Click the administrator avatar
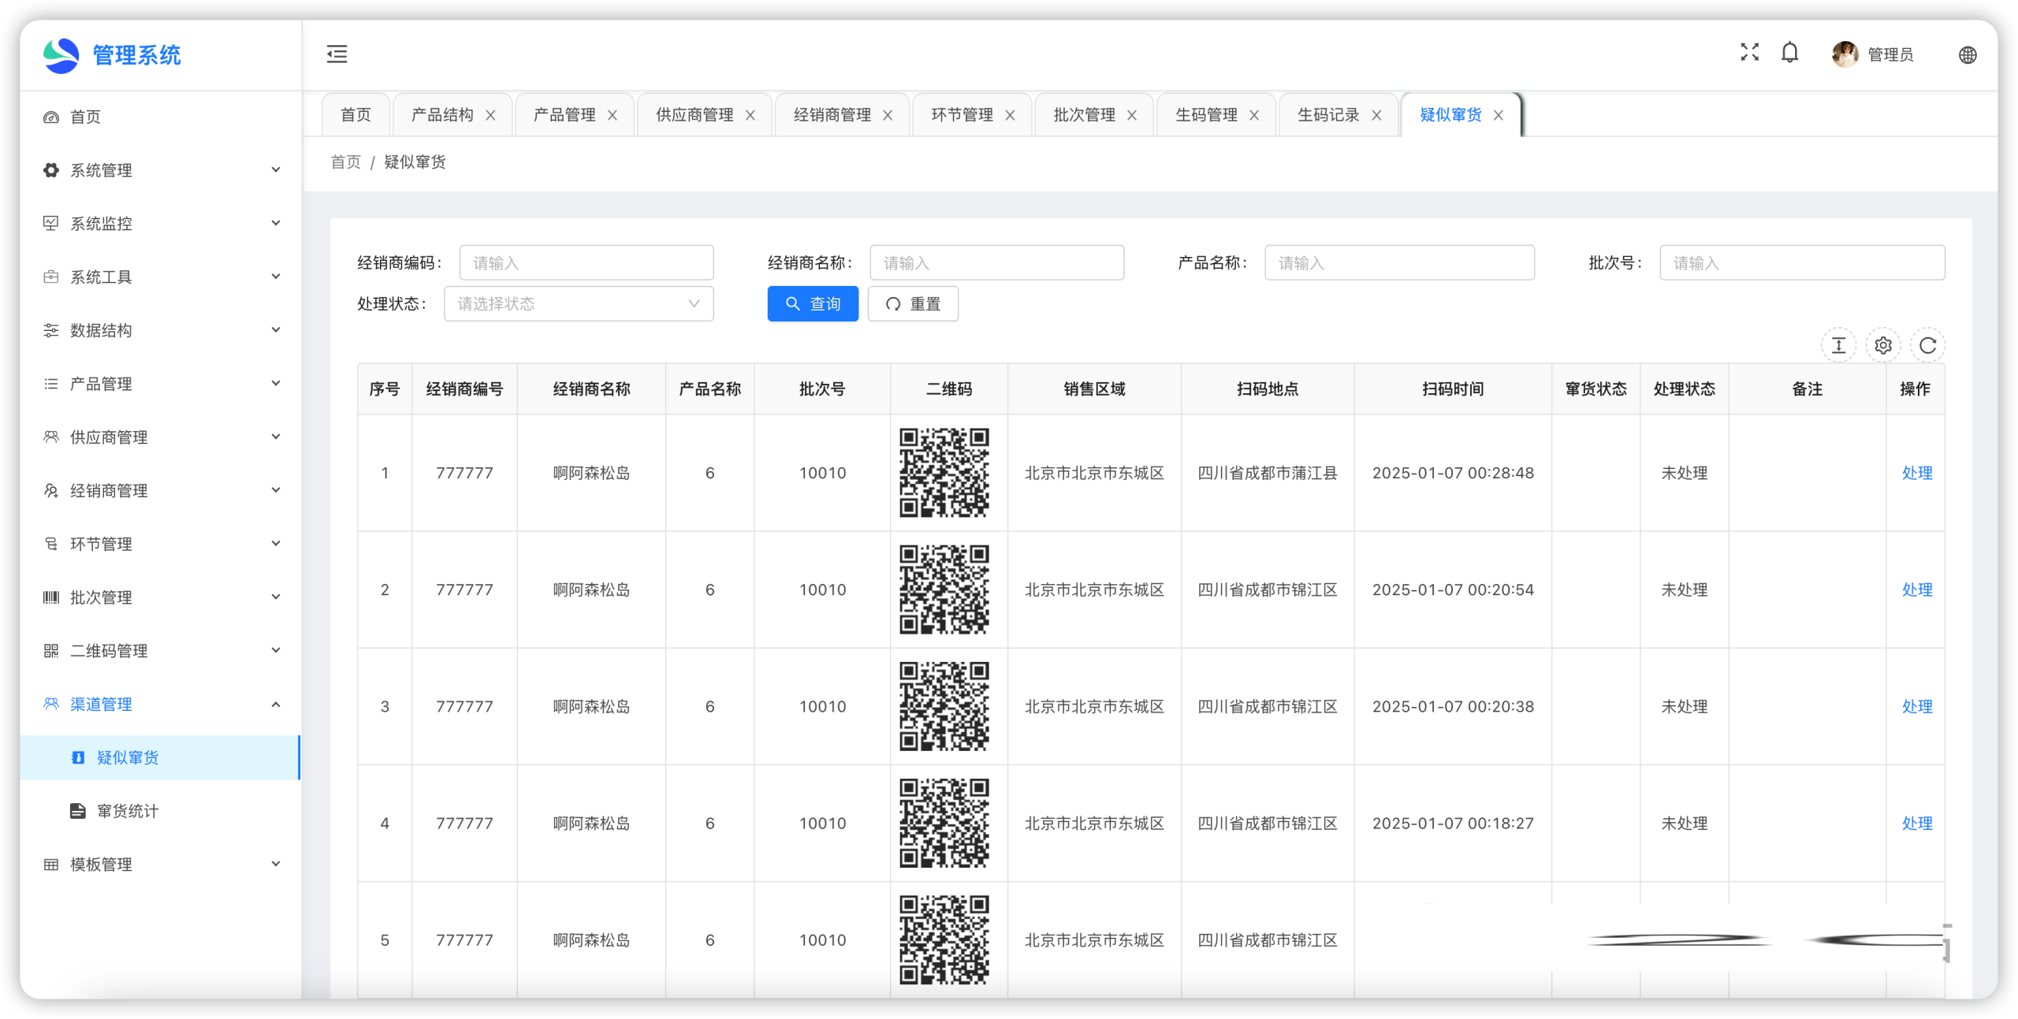 (1845, 54)
